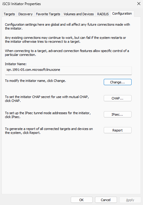Open the RADIUS tab
Viewport: 143px width, 205px height.
pos(103,14)
